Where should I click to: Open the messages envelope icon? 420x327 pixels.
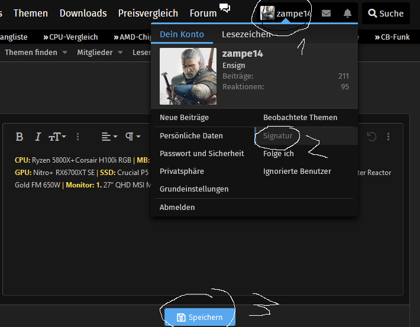pos(326,13)
